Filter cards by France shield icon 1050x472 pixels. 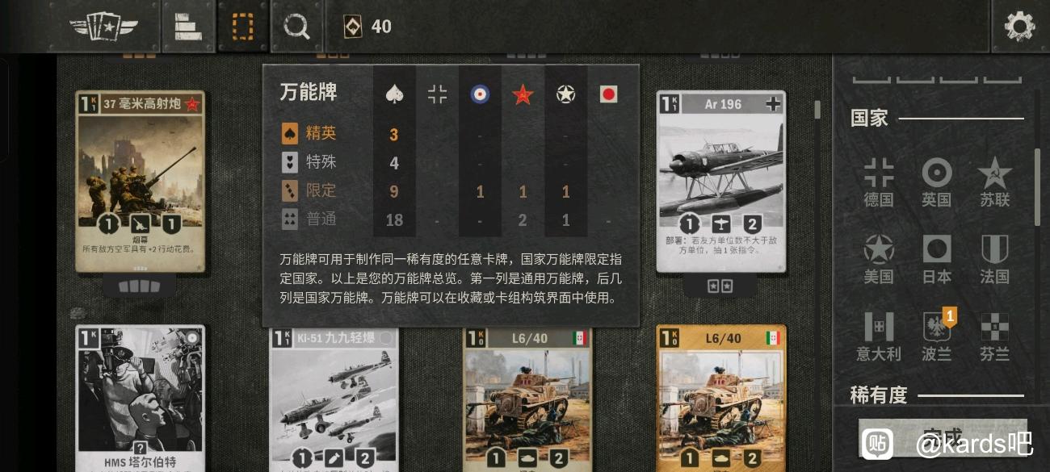[x=995, y=260]
